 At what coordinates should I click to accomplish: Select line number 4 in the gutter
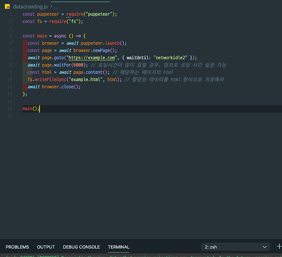click(x=11, y=36)
